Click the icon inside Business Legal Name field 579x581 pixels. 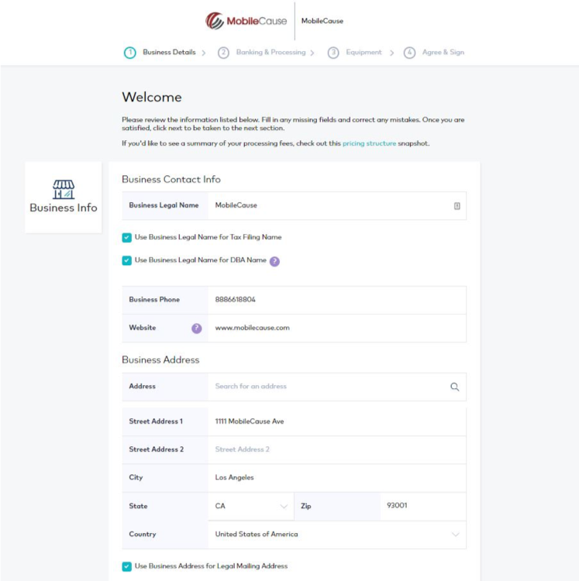click(x=457, y=206)
